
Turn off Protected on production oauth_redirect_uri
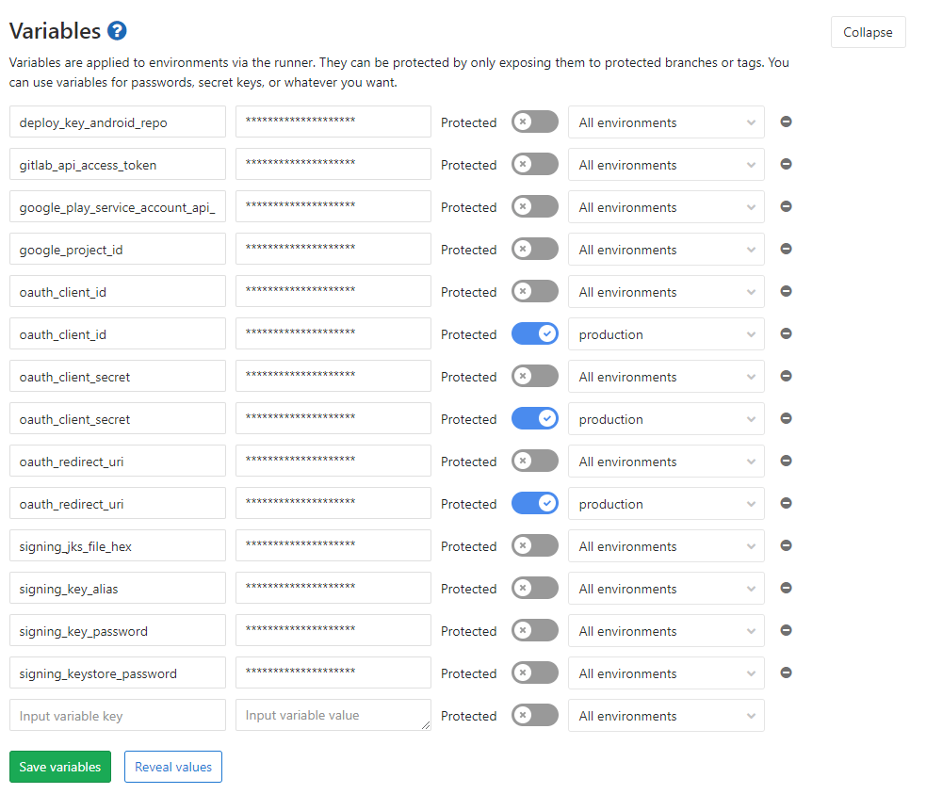click(534, 503)
